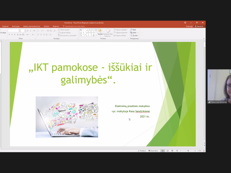Start slideshow from status bar icon
The width and height of the screenshot is (231, 173).
pyautogui.click(x=177, y=151)
